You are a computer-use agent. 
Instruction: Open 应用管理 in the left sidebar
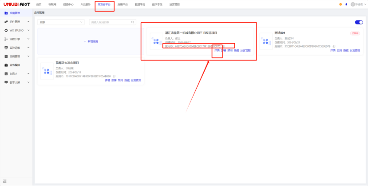pyautogui.click(x=15, y=13)
